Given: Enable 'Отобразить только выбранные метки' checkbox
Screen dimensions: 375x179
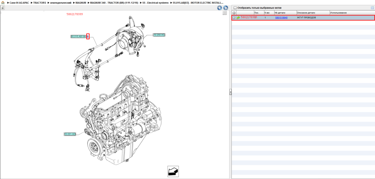Looking at the screenshot, I should pyautogui.click(x=235, y=7).
